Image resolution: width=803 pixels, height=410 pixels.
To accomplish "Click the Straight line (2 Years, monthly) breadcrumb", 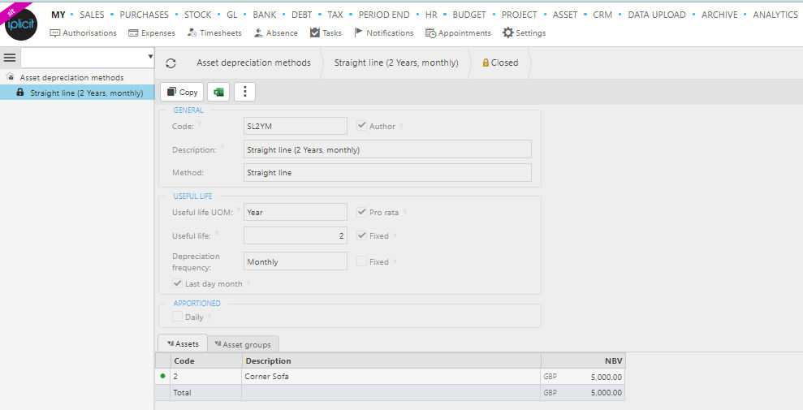I will coord(396,63).
